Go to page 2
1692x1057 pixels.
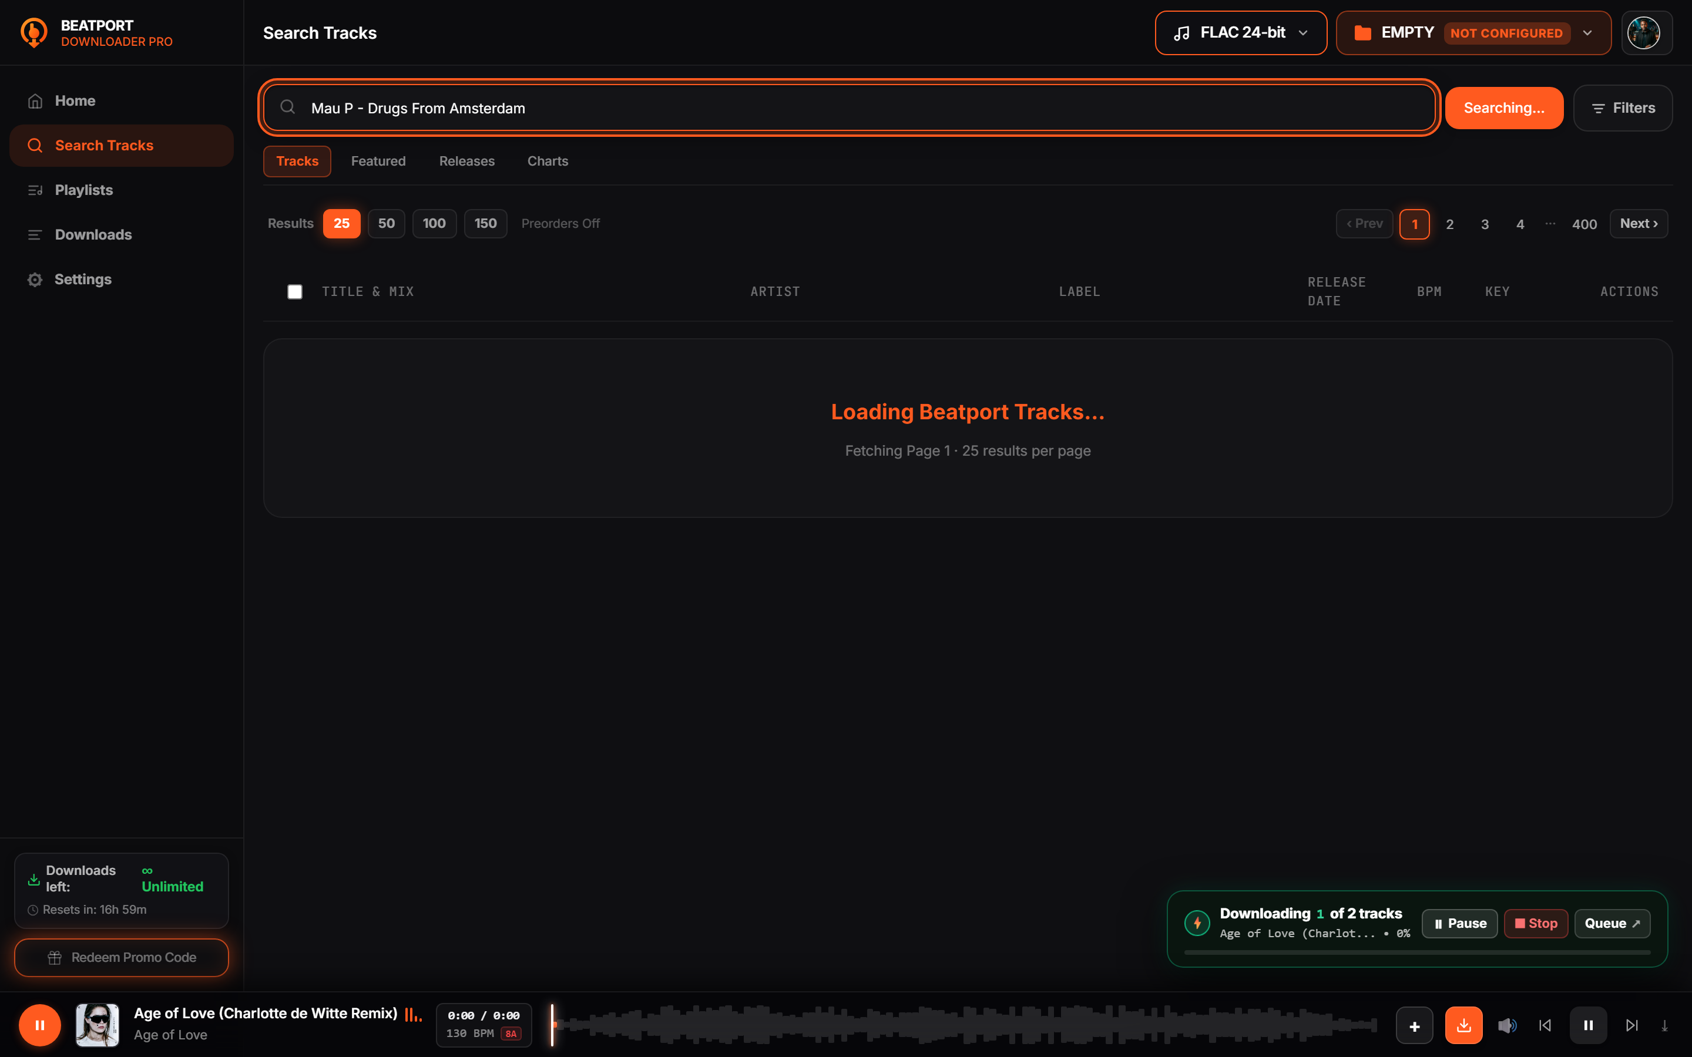coord(1449,224)
